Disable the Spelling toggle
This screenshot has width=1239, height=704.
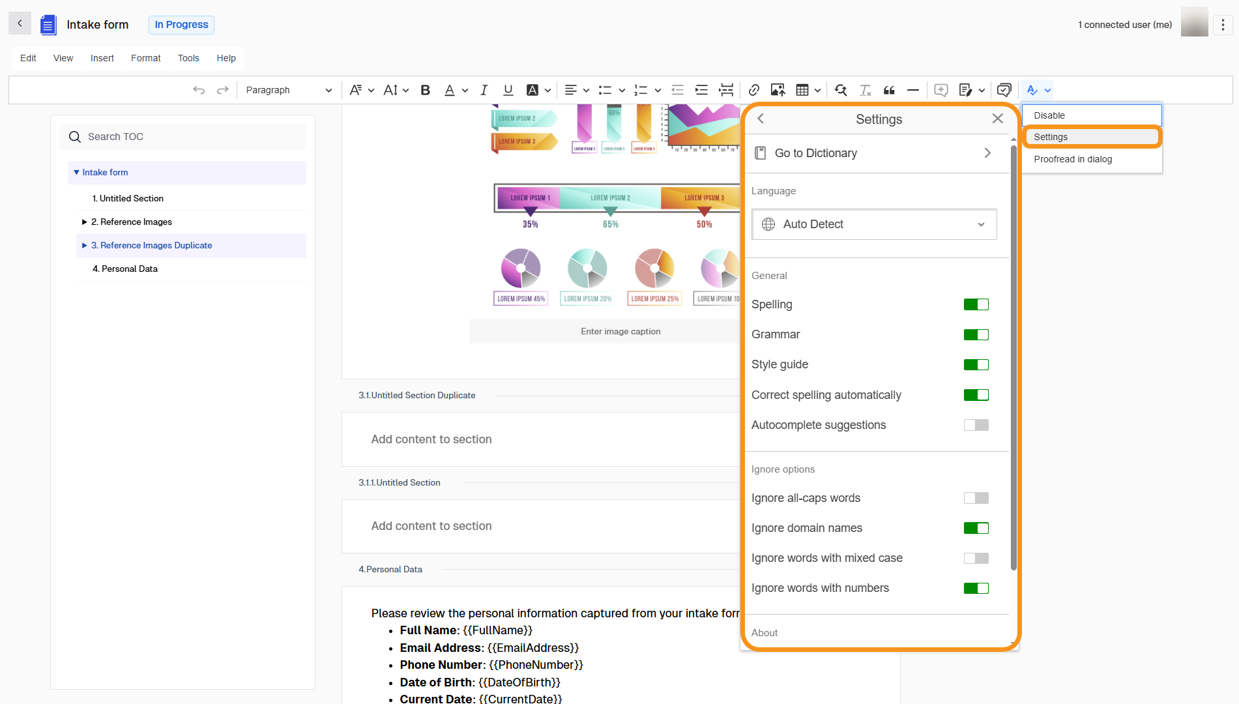(976, 304)
